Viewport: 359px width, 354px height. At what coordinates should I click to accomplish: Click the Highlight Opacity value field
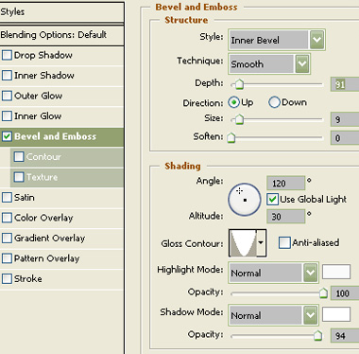345,293
